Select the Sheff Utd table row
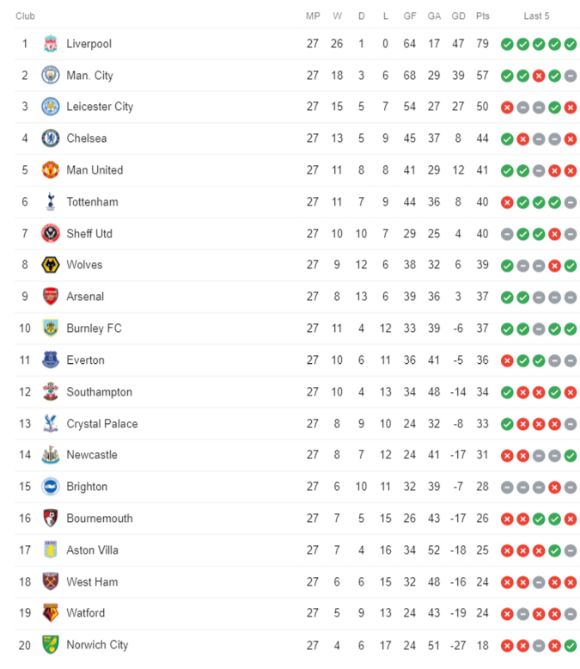Viewport: 580px width, 669px height. pyautogui.click(x=296, y=234)
